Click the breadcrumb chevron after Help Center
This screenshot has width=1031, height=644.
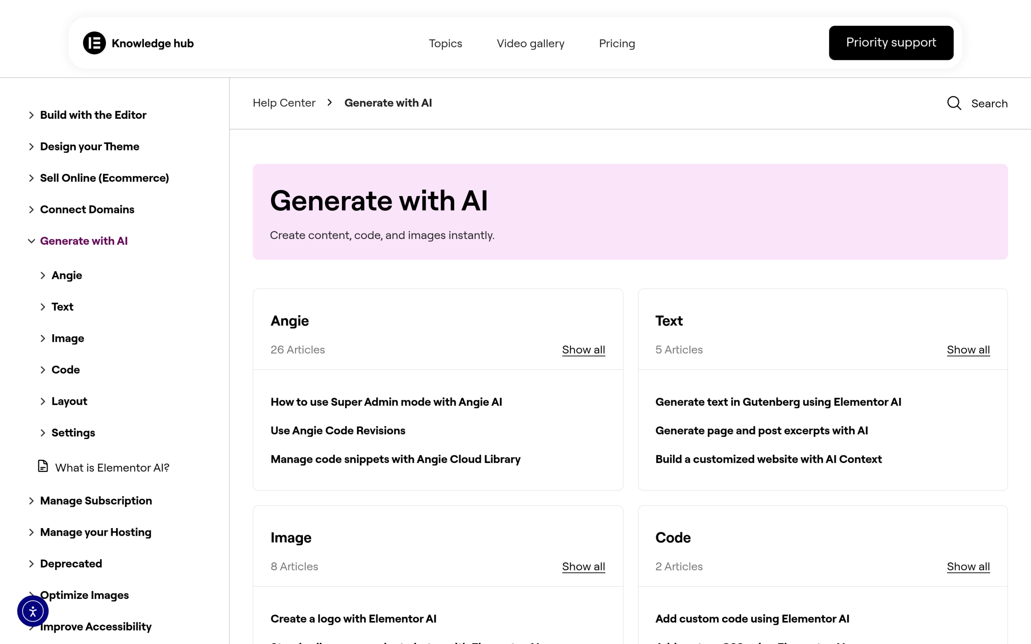[330, 103]
